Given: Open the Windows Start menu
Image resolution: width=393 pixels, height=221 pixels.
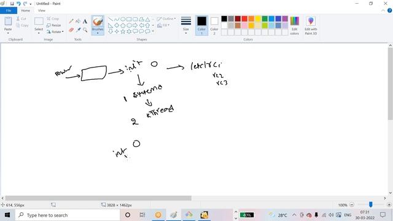Looking at the screenshot, I should [7, 215].
